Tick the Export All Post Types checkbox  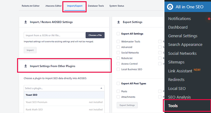coord(118,83)
